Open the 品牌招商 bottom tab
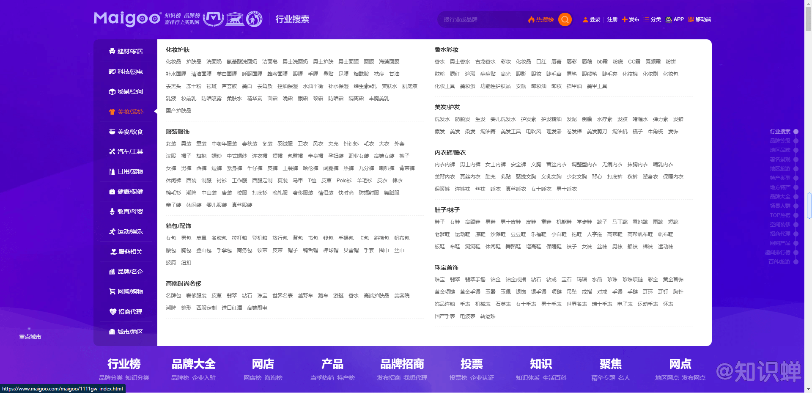This screenshot has height=393, width=812. pyautogui.click(x=402, y=364)
